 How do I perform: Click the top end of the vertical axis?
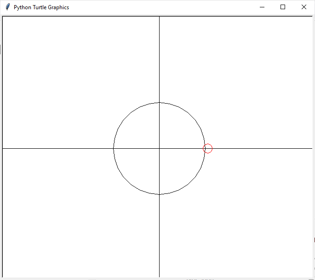(159, 18)
